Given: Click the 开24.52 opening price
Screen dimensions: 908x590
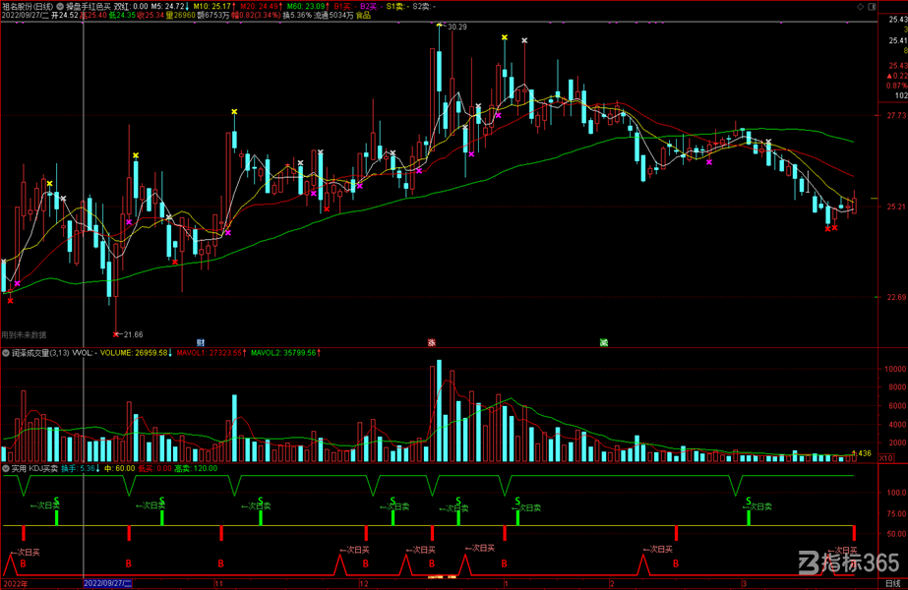Looking at the screenshot, I should (x=64, y=16).
